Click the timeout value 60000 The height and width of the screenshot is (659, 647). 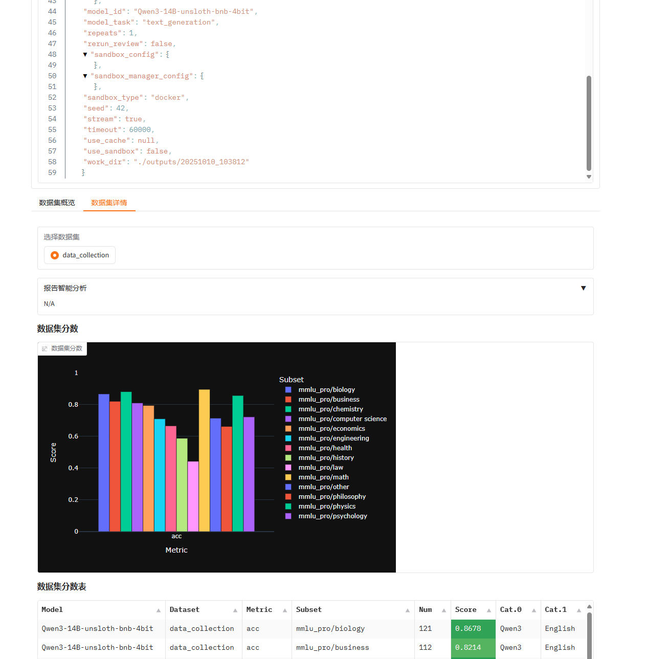tap(140, 129)
